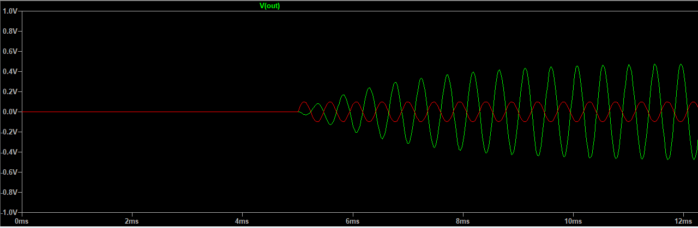Click the -0.6V vertical axis label

(x=9, y=172)
